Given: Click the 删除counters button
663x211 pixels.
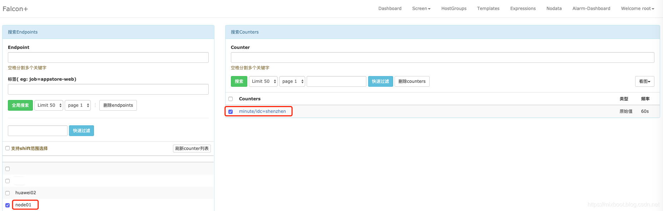Looking at the screenshot, I should tap(412, 81).
